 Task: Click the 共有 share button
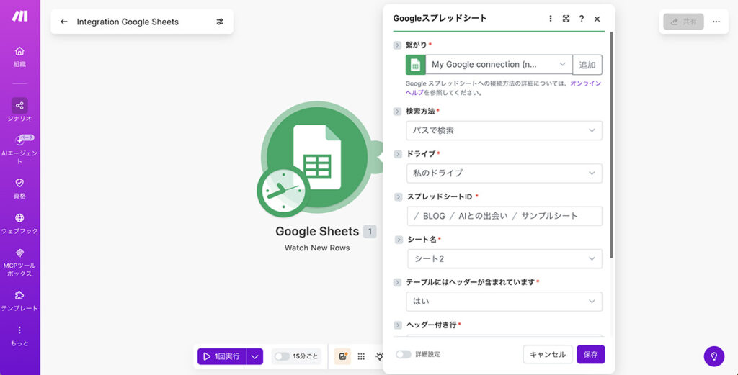tap(683, 22)
